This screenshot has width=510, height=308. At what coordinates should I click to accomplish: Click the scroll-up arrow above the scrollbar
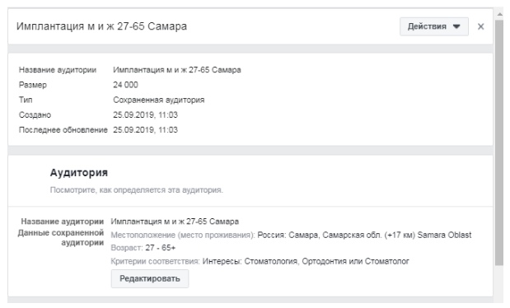499,14
